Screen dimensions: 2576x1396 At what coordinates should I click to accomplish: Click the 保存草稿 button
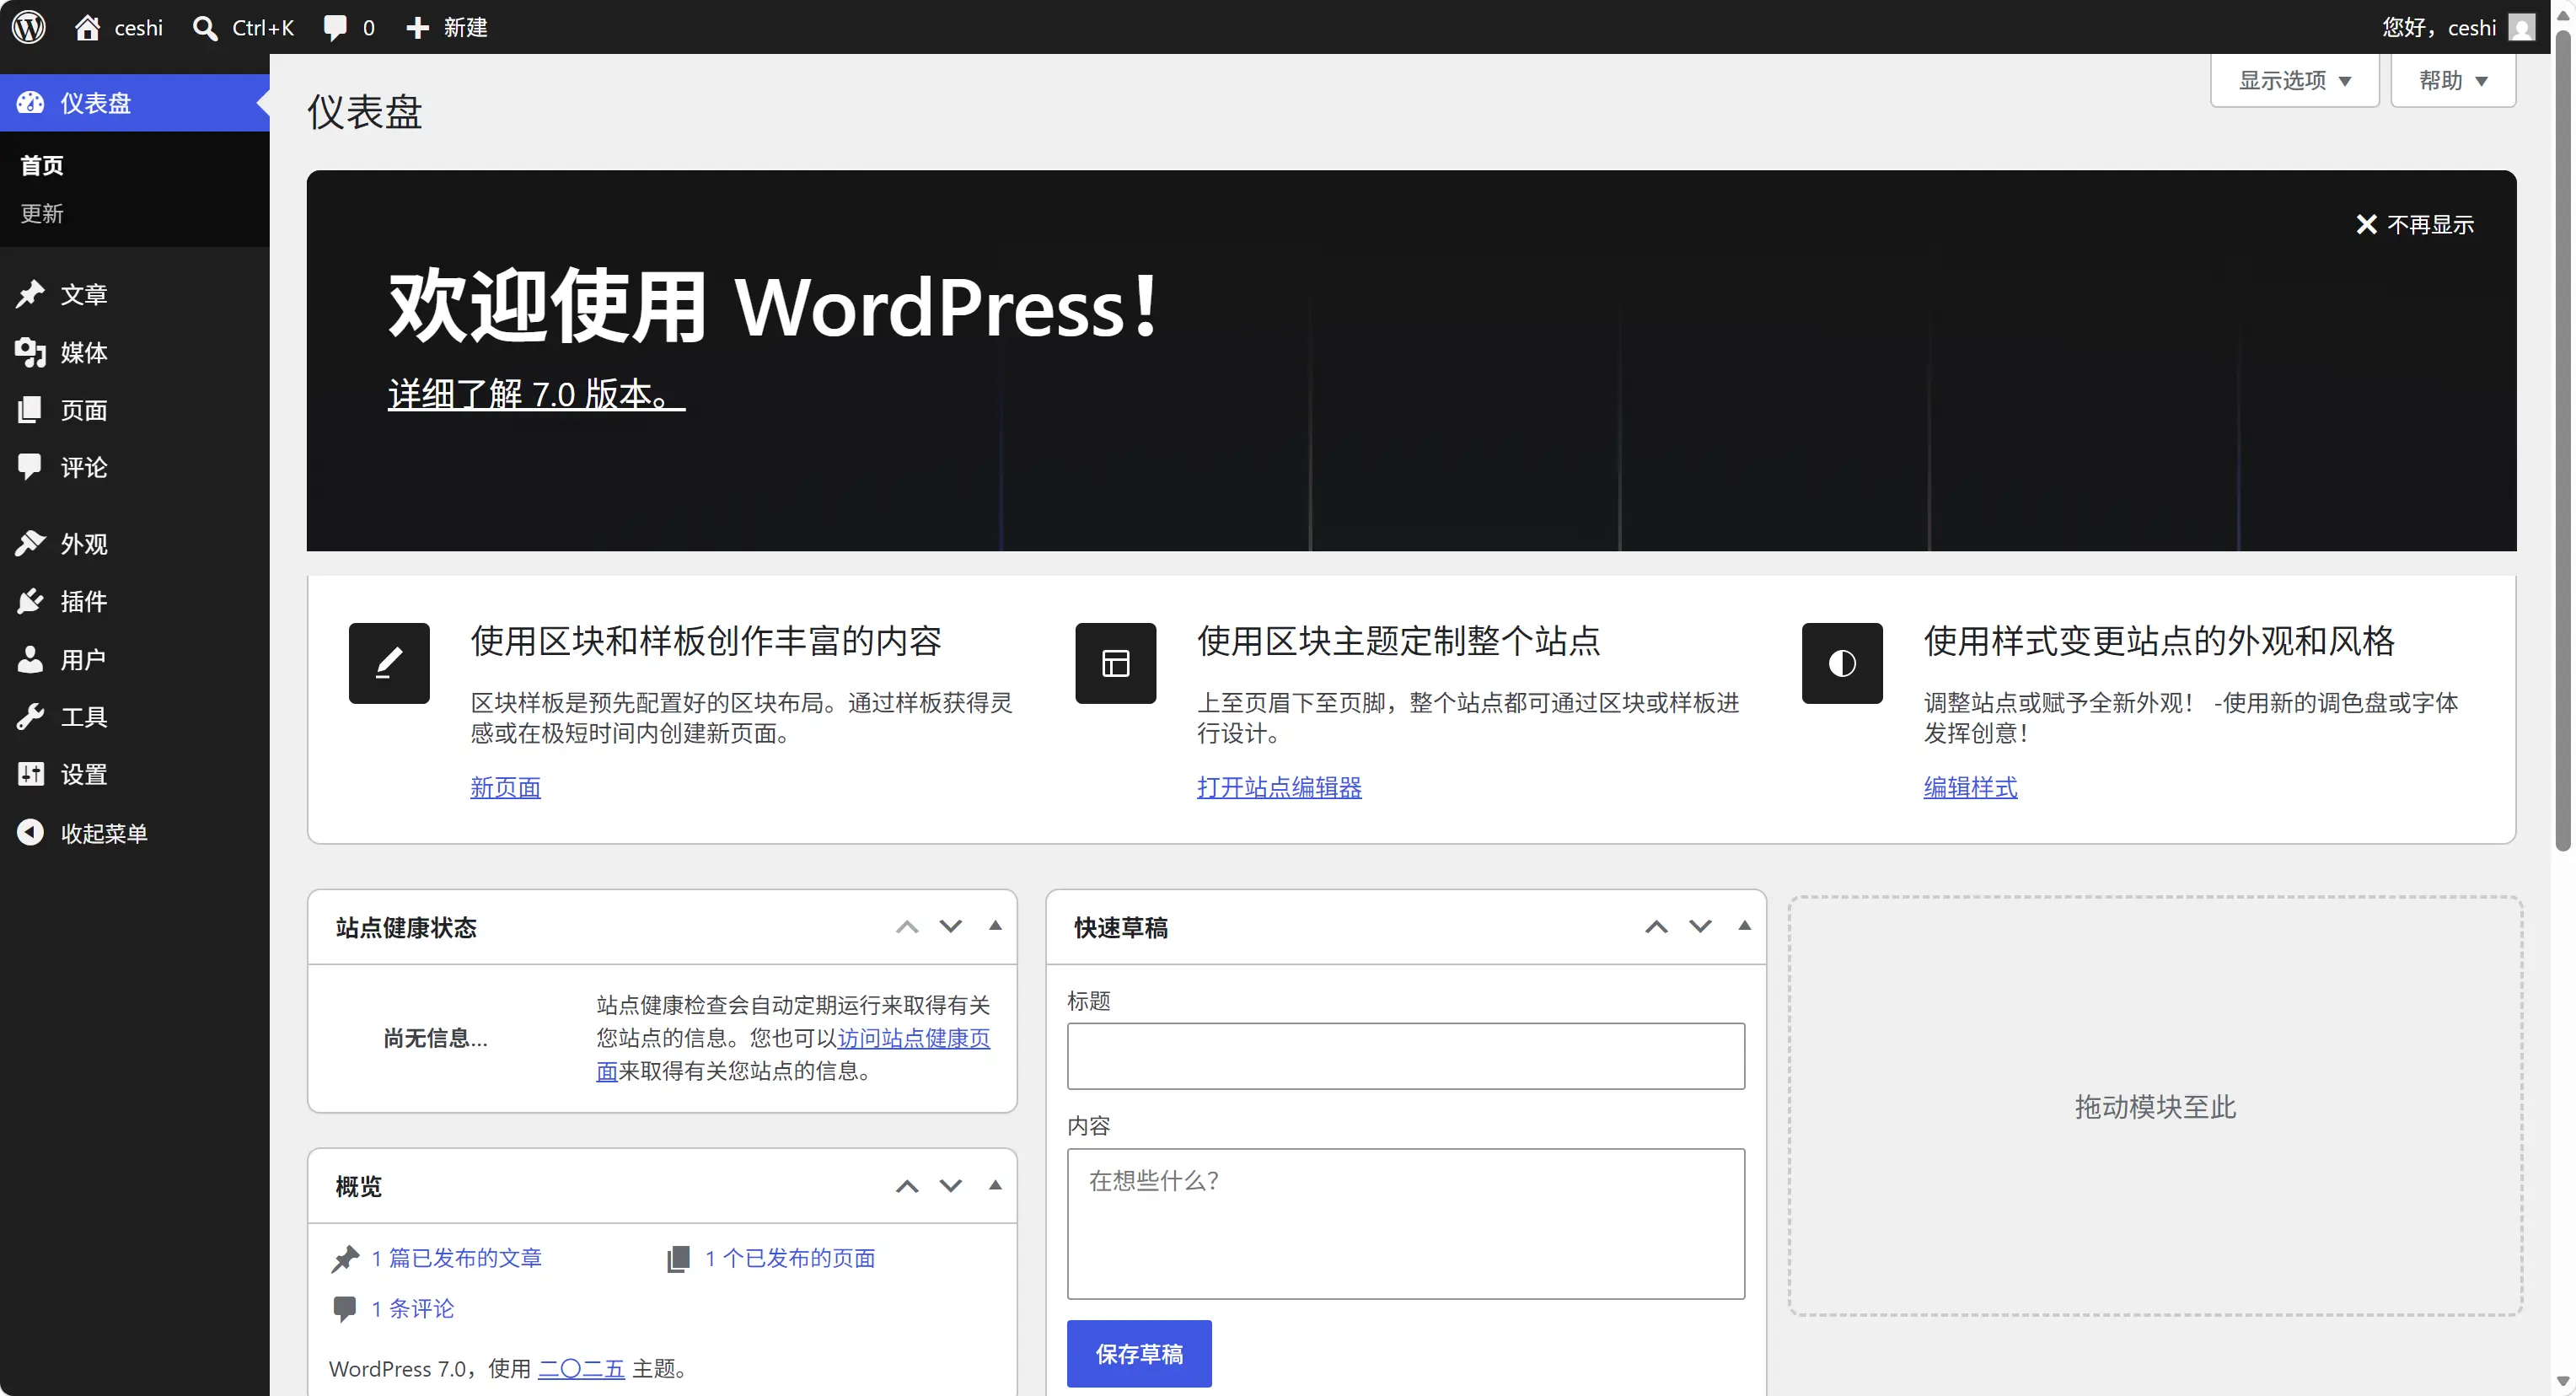pos(1139,1354)
